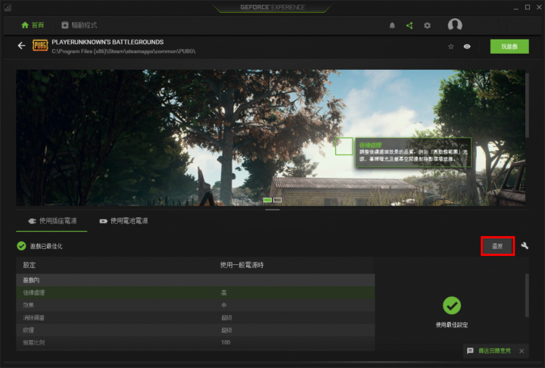Viewport: 545px width, 368px height.
Task: Select the 後續處理 settings row
Action: pyautogui.click(x=195, y=292)
